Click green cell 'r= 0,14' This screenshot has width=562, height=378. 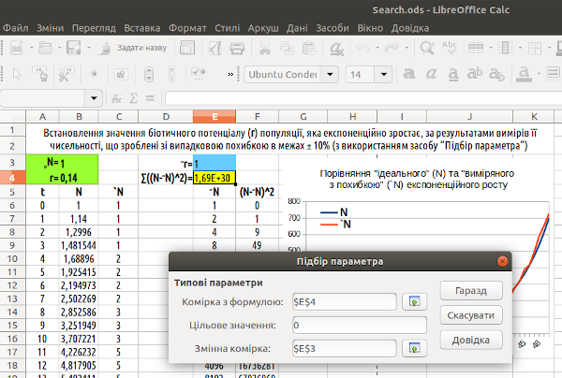[62, 178]
